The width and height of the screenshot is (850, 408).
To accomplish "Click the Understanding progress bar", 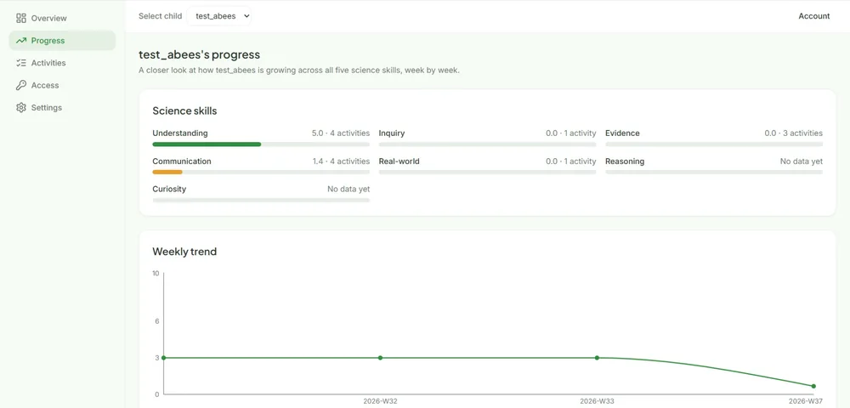I will tap(261, 144).
